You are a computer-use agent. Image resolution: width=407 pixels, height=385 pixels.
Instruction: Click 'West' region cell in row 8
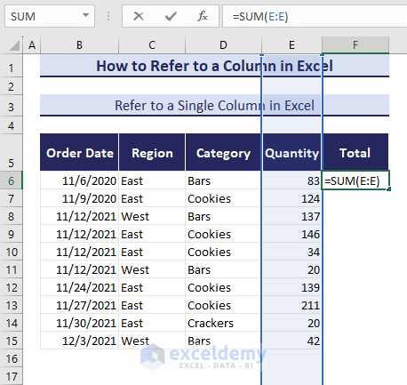pos(152,216)
